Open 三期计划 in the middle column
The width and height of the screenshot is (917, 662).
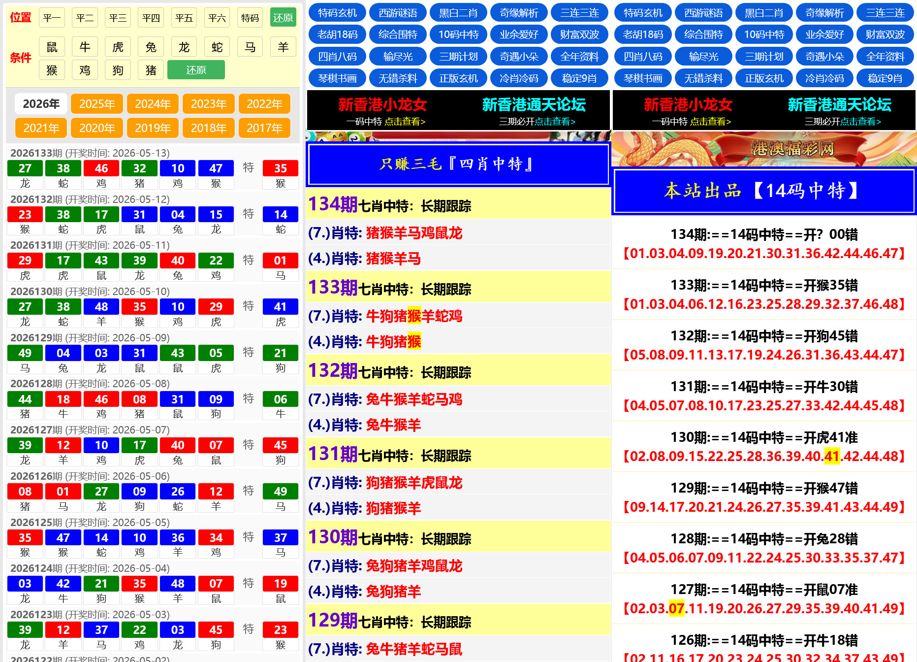(x=458, y=57)
